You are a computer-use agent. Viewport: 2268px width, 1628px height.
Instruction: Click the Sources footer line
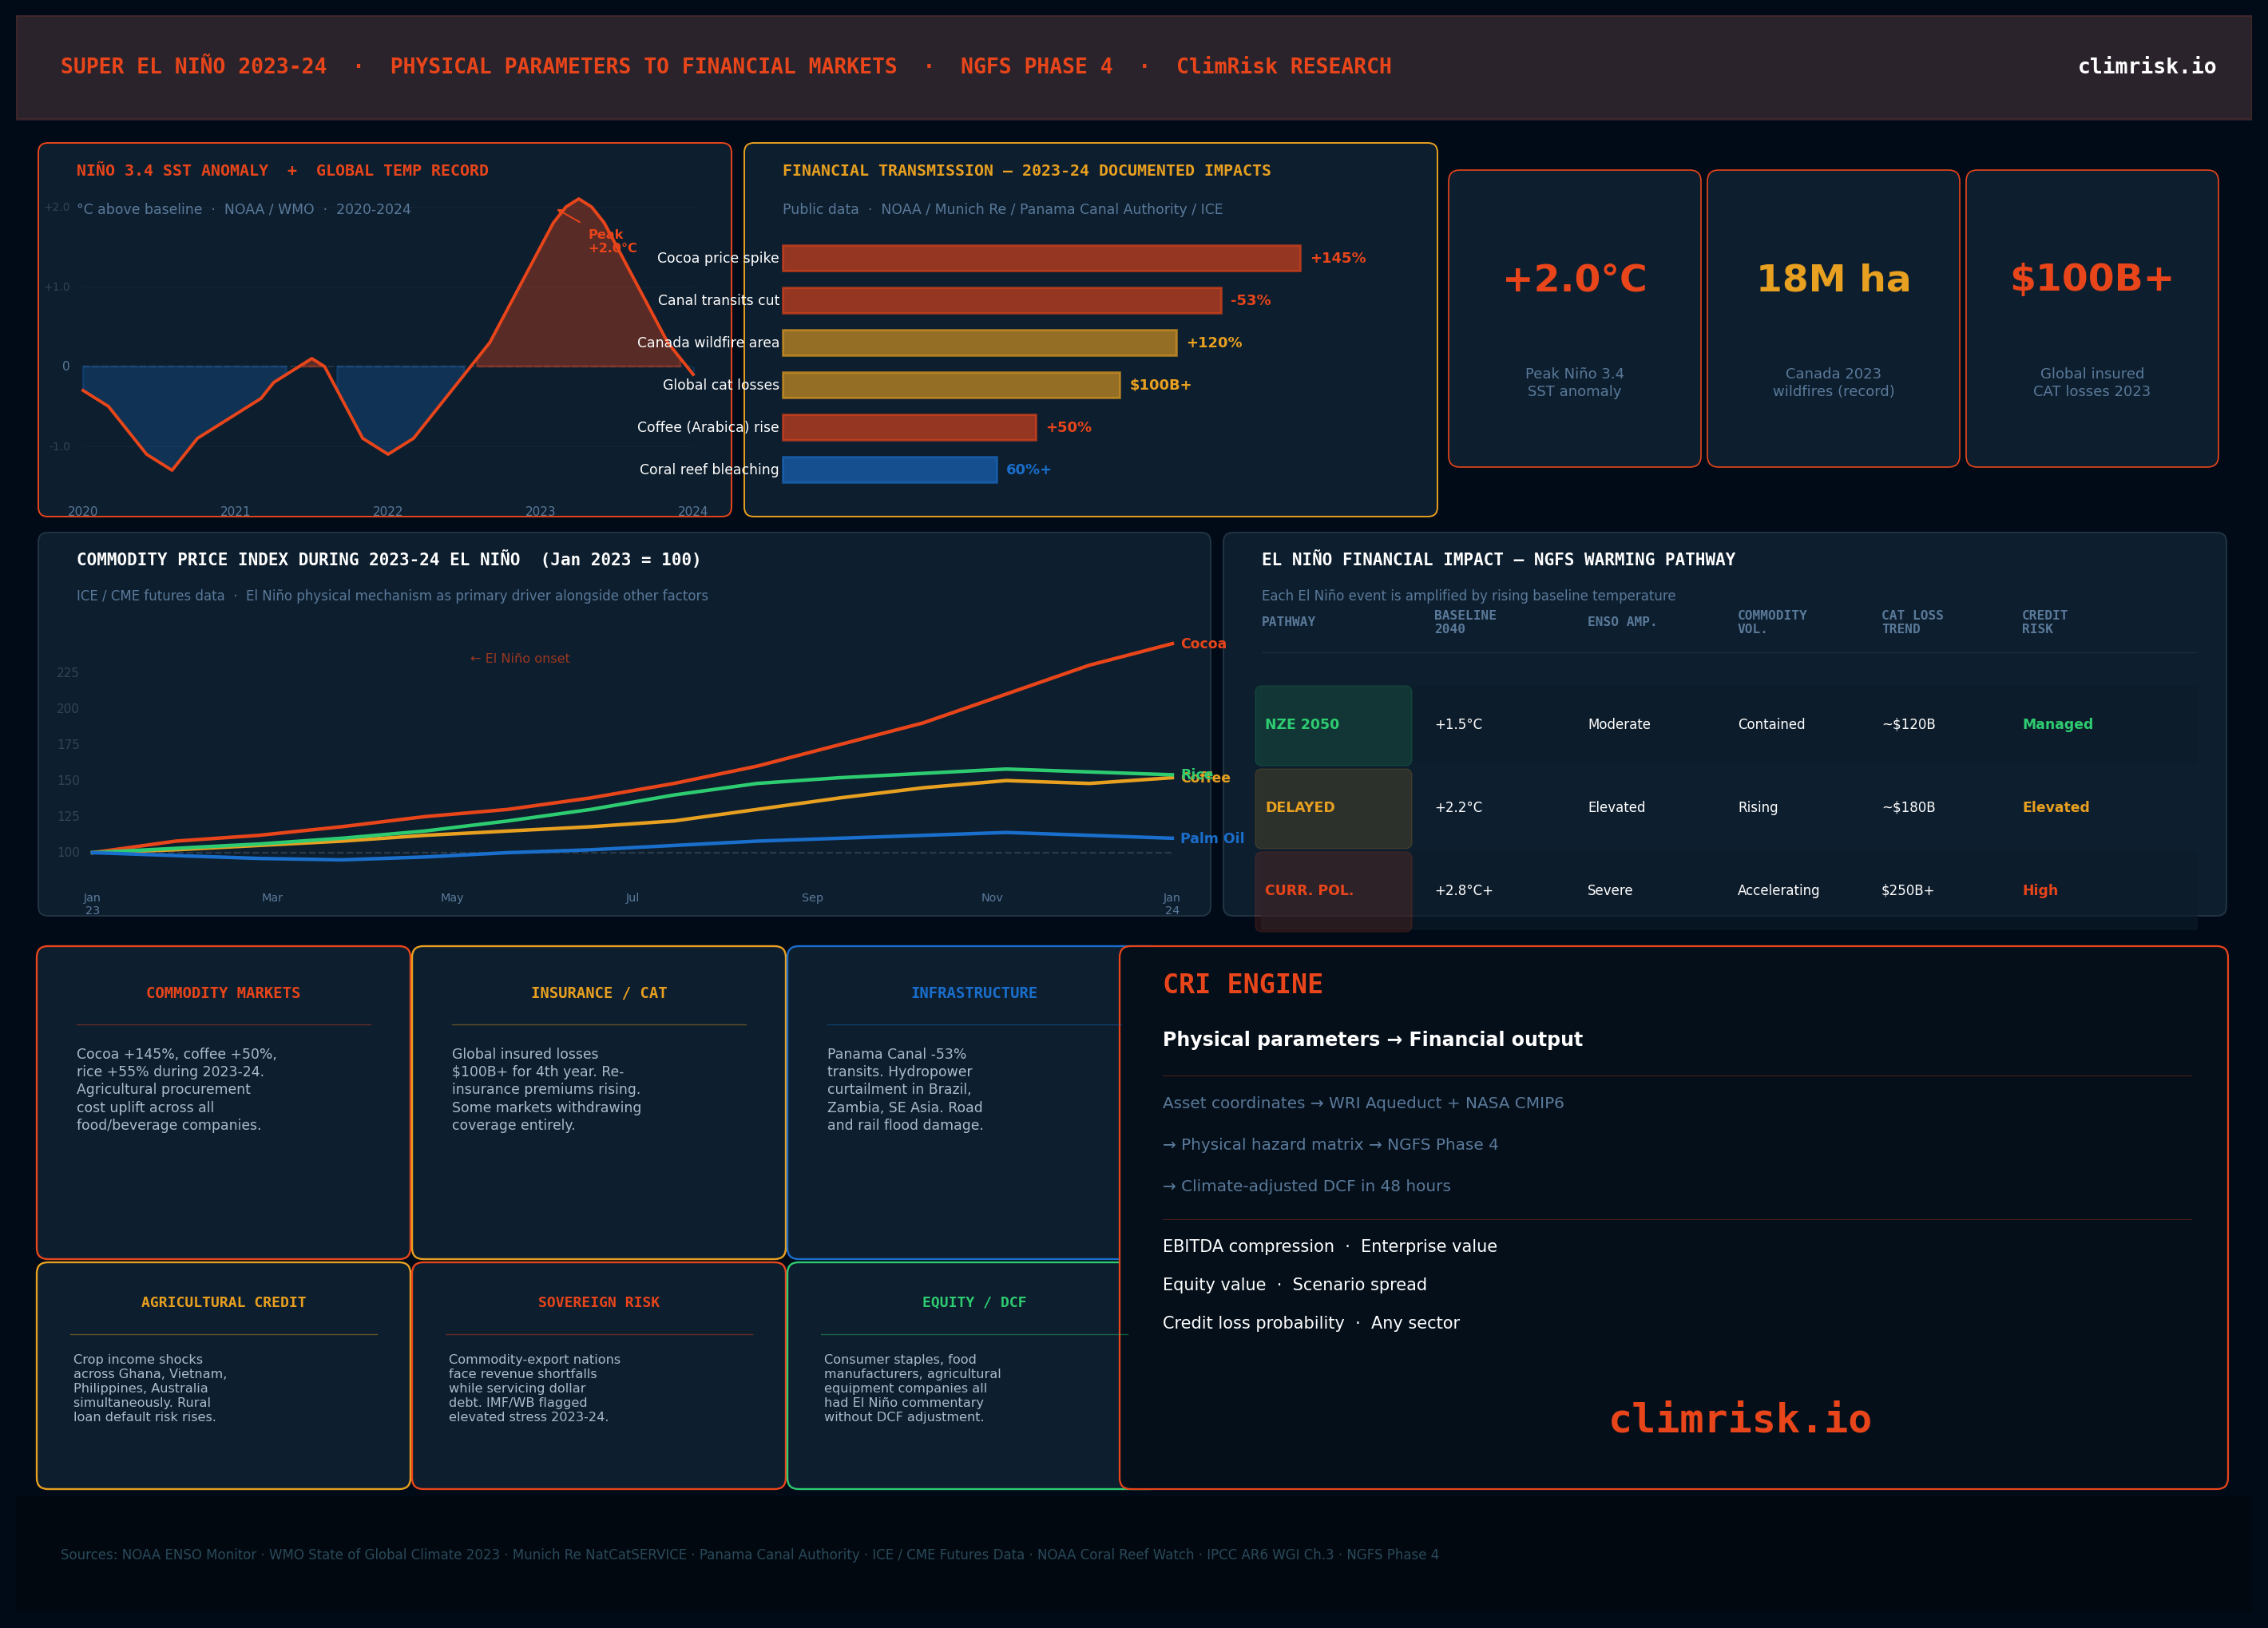point(749,1554)
